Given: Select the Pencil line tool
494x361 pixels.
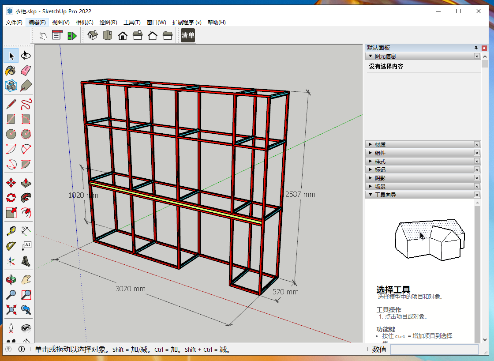Looking at the screenshot, I should point(11,105).
